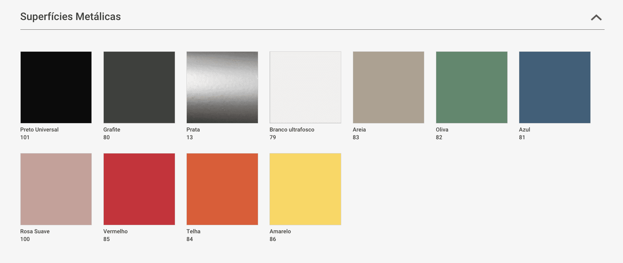Image resolution: width=623 pixels, height=263 pixels.
Task: Collapse the Superfícies Metálicas section chevron
Action: 596,18
